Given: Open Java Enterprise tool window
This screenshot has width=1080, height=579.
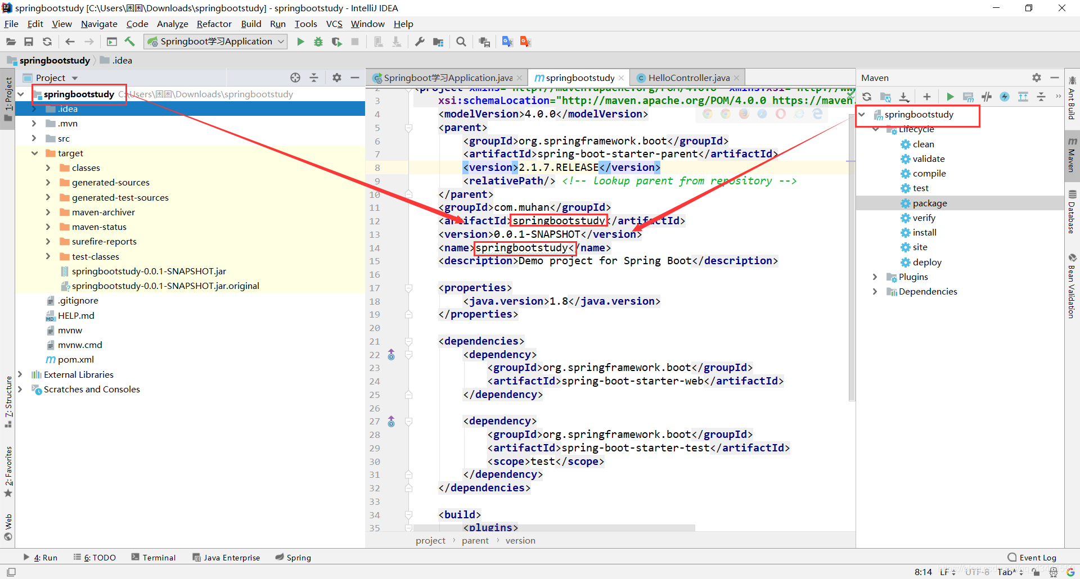Looking at the screenshot, I should 226,558.
